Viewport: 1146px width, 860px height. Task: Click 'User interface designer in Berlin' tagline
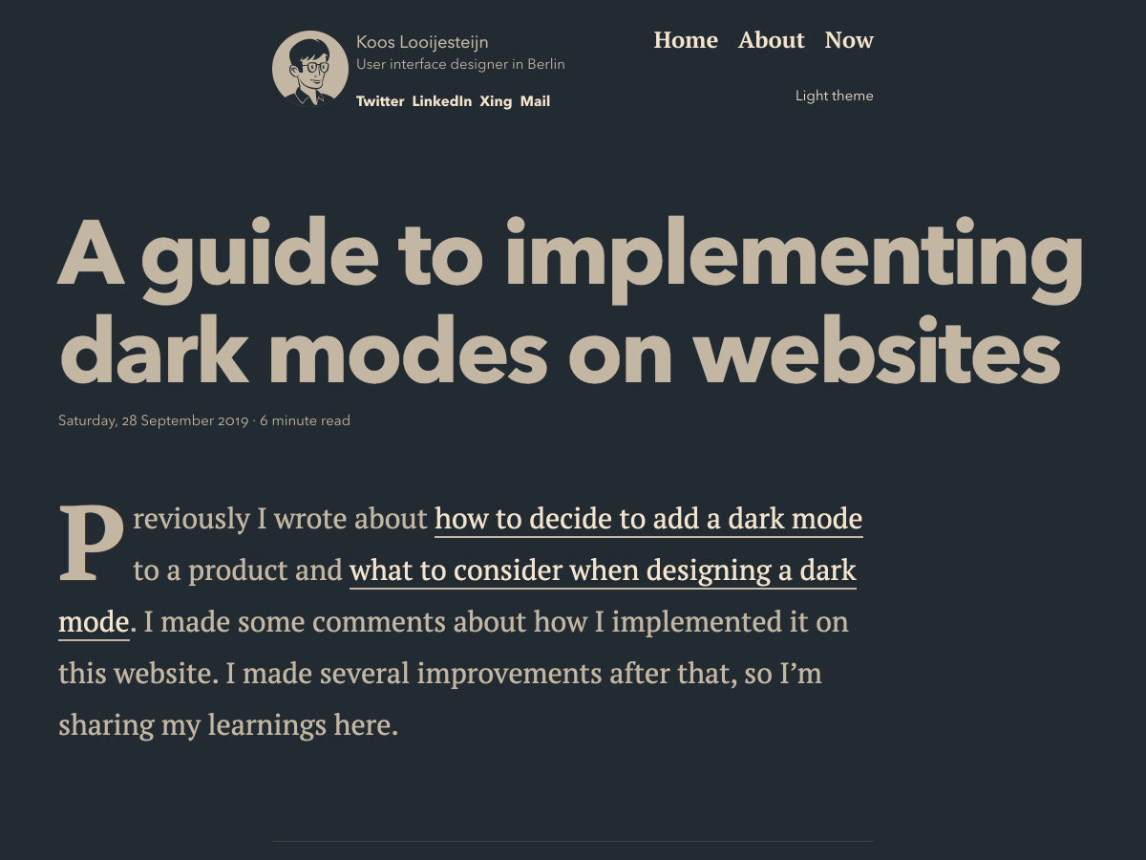point(460,64)
